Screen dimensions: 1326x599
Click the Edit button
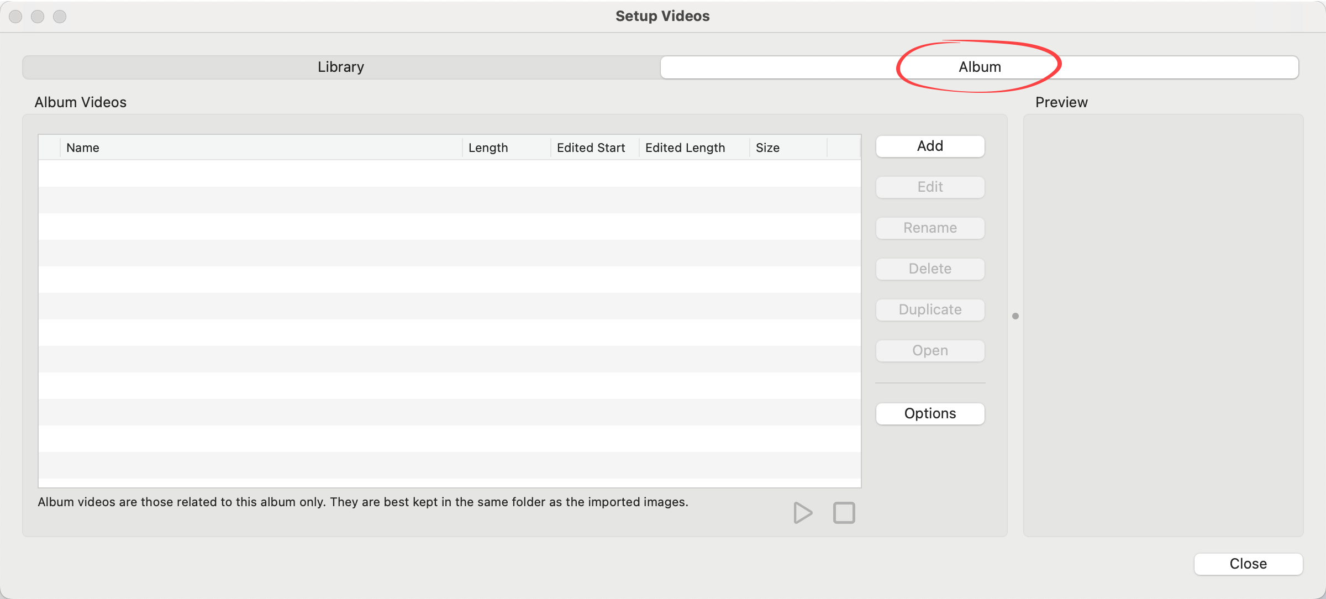point(930,187)
